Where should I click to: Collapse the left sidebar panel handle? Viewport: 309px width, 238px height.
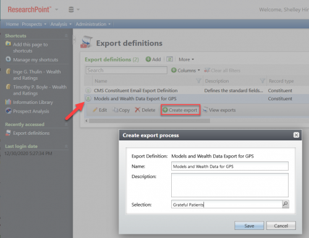(74, 40)
